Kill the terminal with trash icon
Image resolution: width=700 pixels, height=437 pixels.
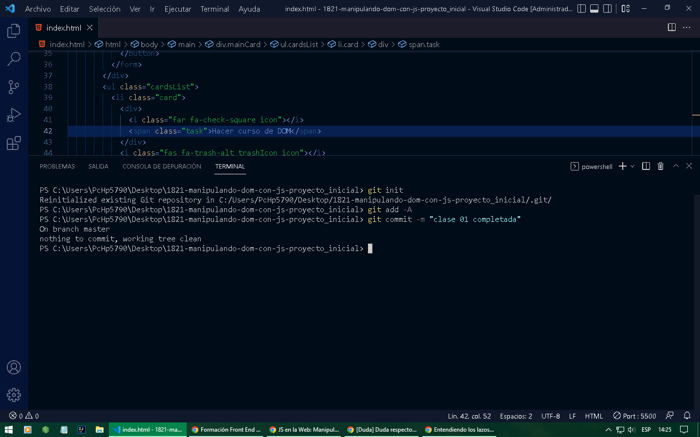point(660,166)
